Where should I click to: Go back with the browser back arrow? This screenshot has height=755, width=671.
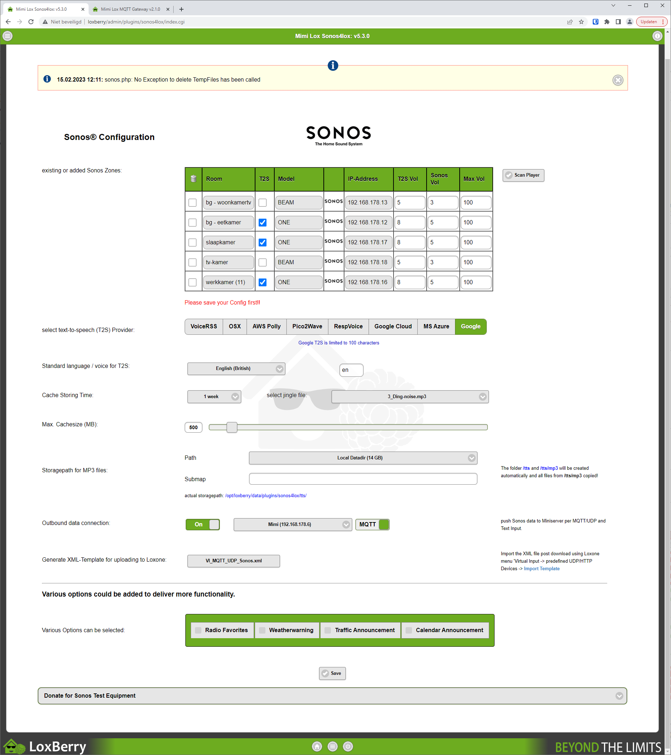[8, 22]
